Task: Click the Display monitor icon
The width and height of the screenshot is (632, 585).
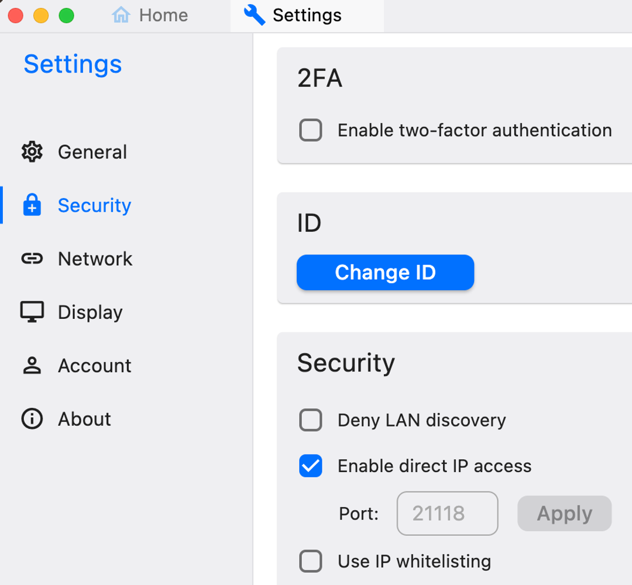Action: tap(32, 312)
